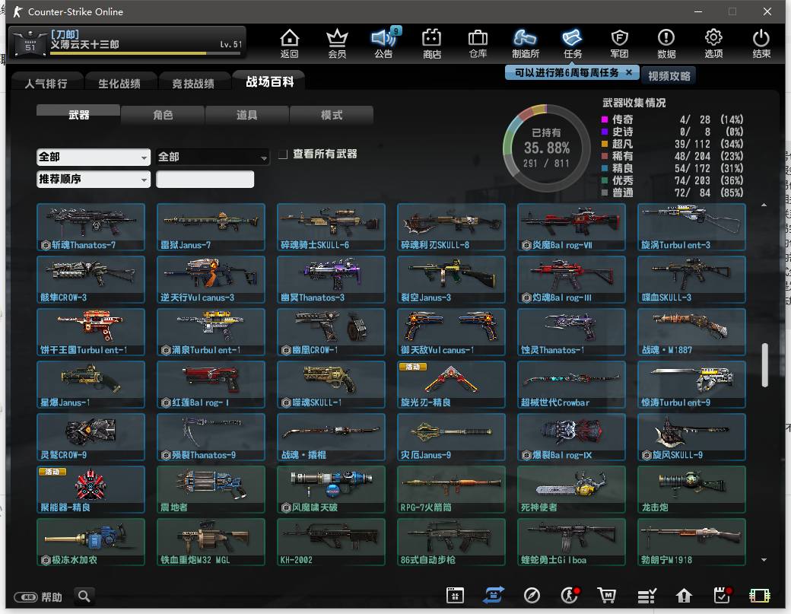Image resolution: width=791 pixels, height=614 pixels.
Task: Open the 死神使者 chainsaw weapon card
Action: pos(571,489)
